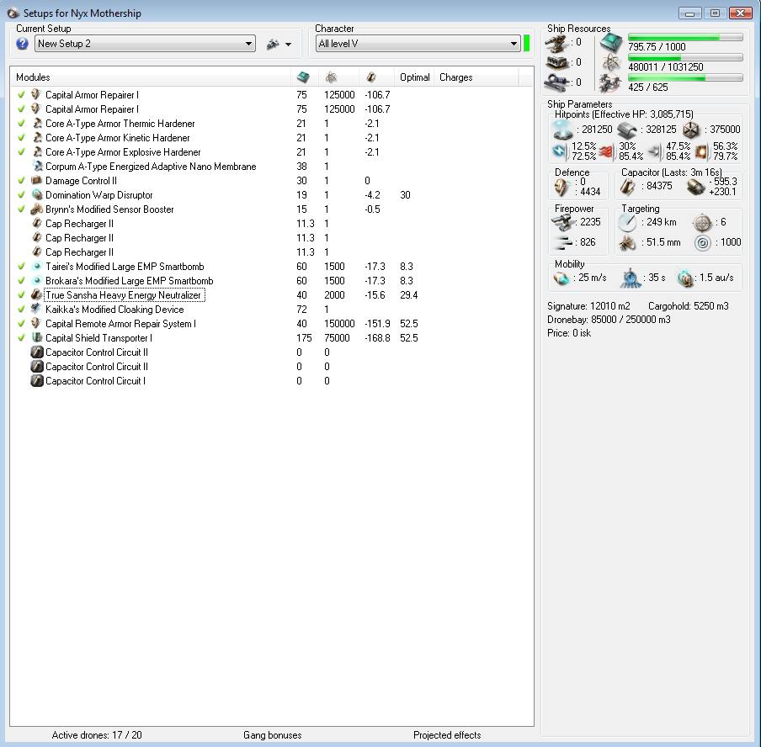Click the launcher hardpoints icon in Ship Resources
The height and width of the screenshot is (747, 761).
[x=556, y=62]
